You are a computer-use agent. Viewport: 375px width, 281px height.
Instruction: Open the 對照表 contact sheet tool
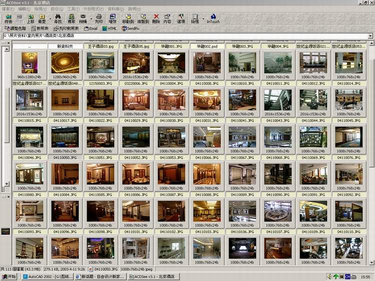[39, 28]
